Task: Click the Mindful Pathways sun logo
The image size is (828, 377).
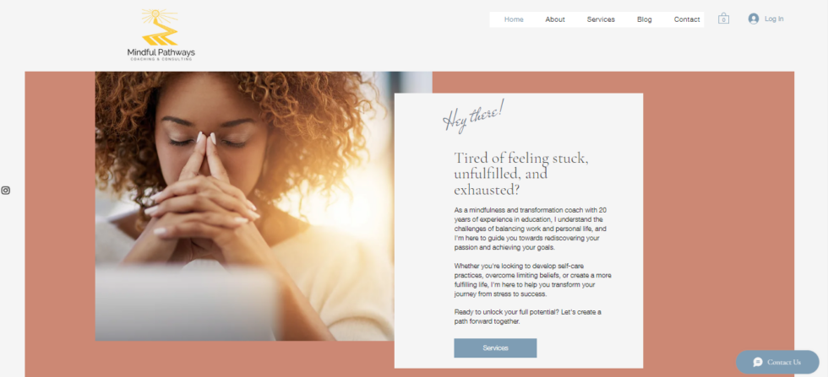Action: coord(160,28)
